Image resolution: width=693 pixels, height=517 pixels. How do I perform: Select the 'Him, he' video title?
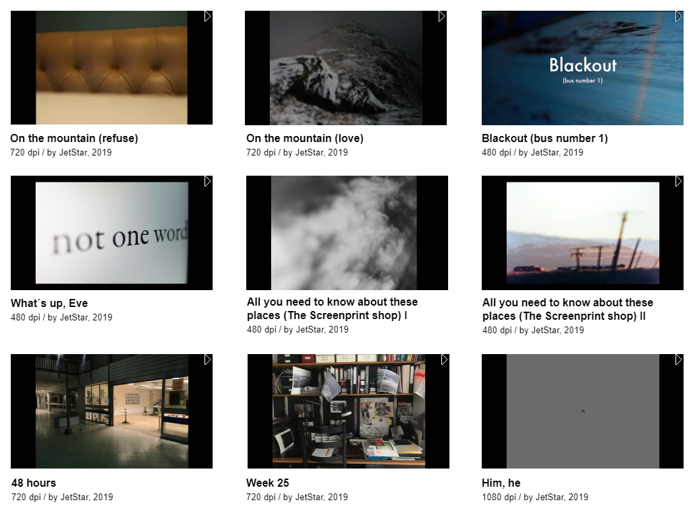click(501, 483)
